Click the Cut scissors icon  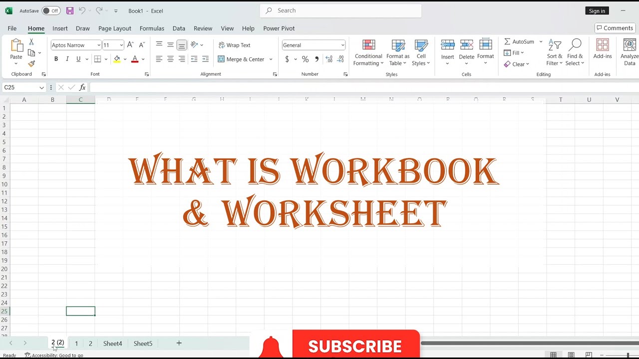31,42
